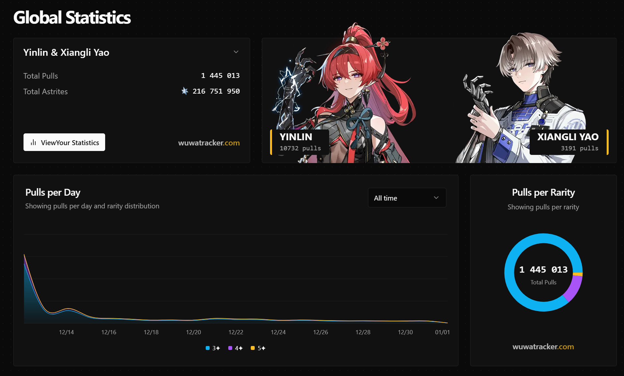
Task: Open wuwatracker.com link in rarity panel
Action: 543,347
